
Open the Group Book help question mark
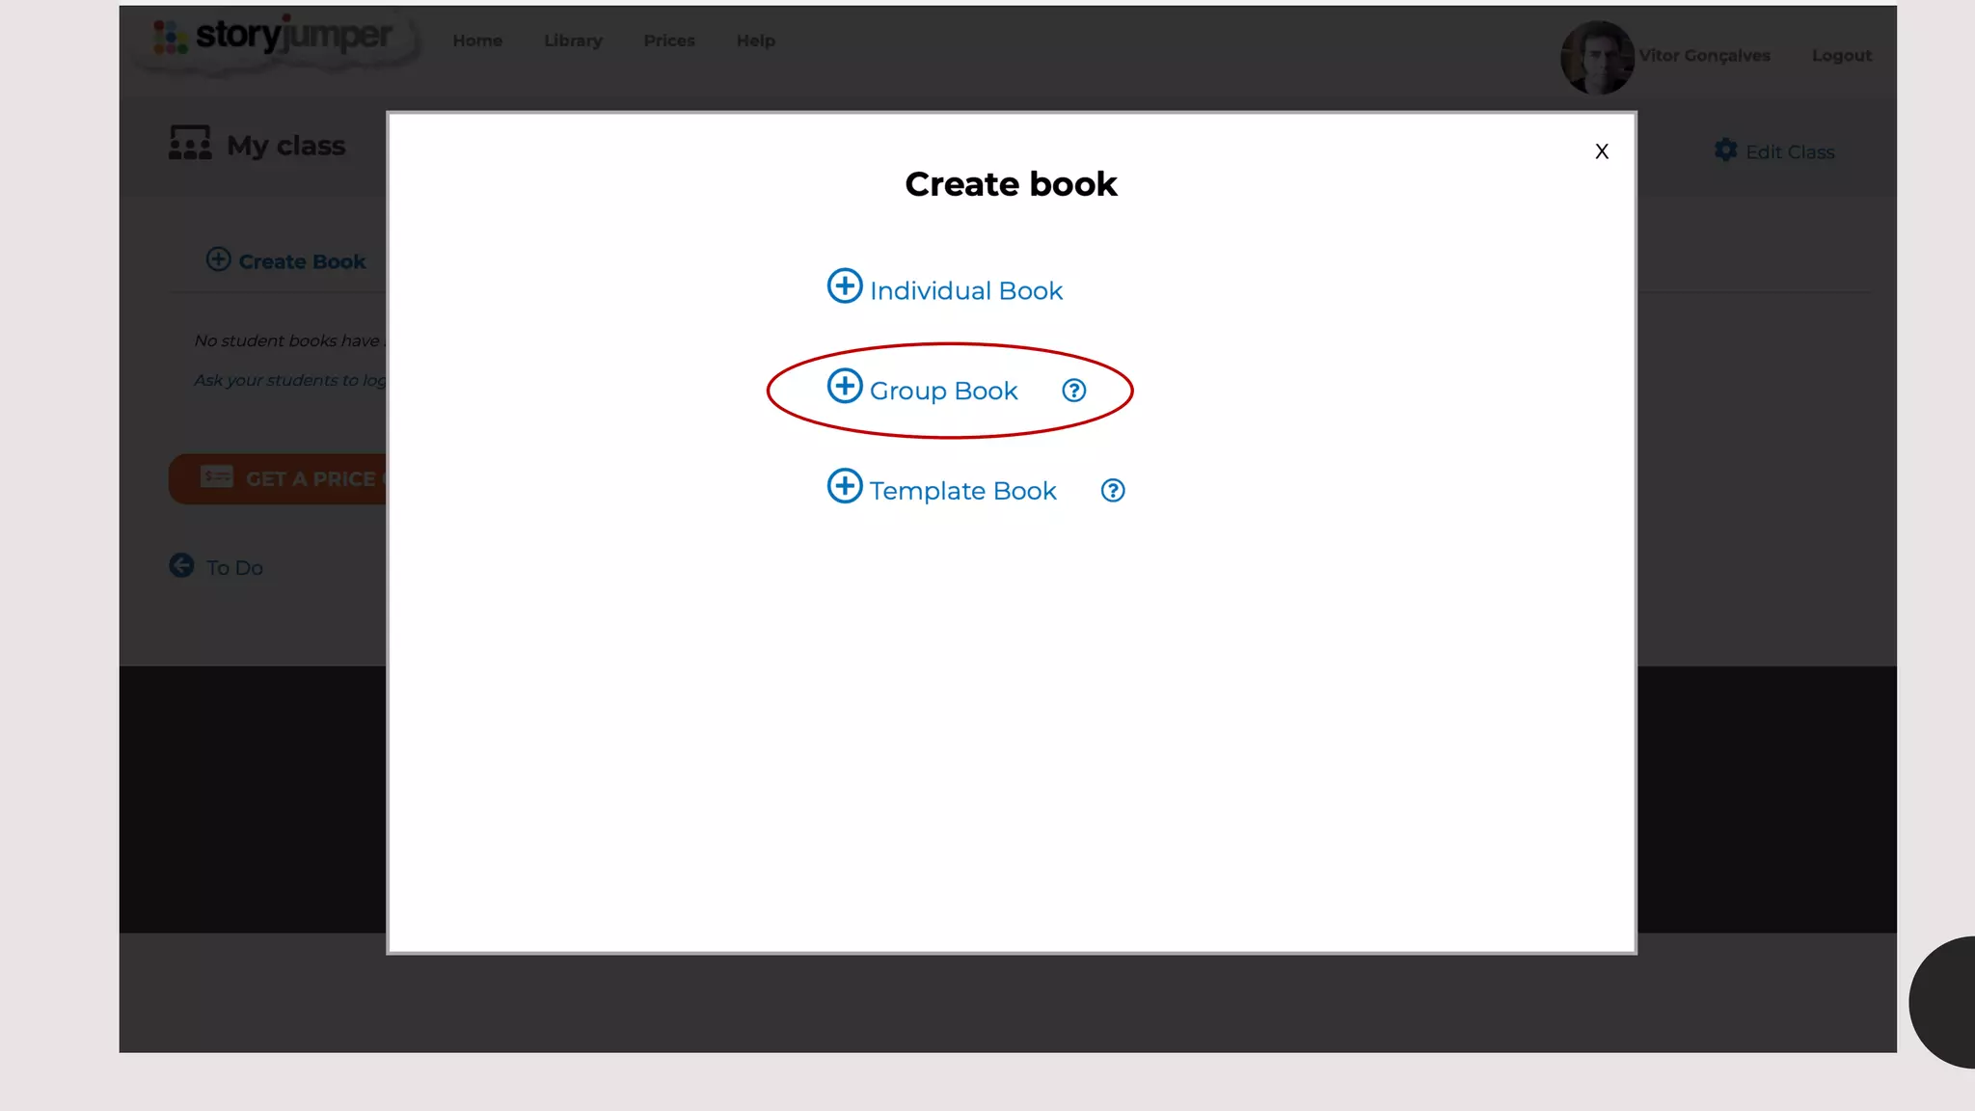pos(1073,391)
